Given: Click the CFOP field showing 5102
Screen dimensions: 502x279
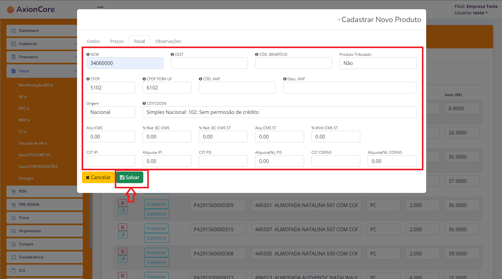Looking at the screenshot, I should click(111, 88).
